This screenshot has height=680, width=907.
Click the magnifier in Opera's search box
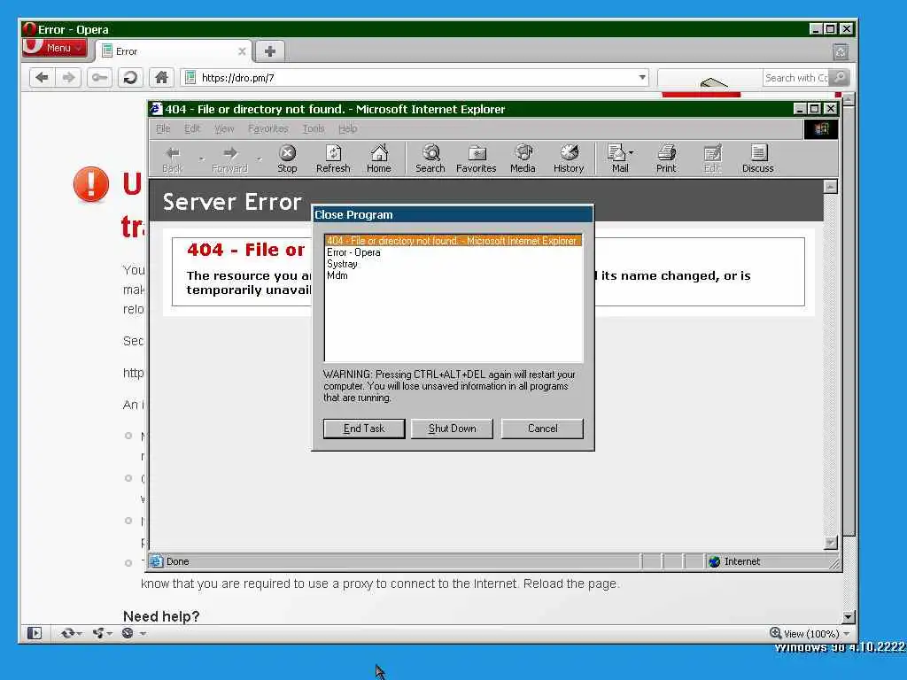[840, 77]
